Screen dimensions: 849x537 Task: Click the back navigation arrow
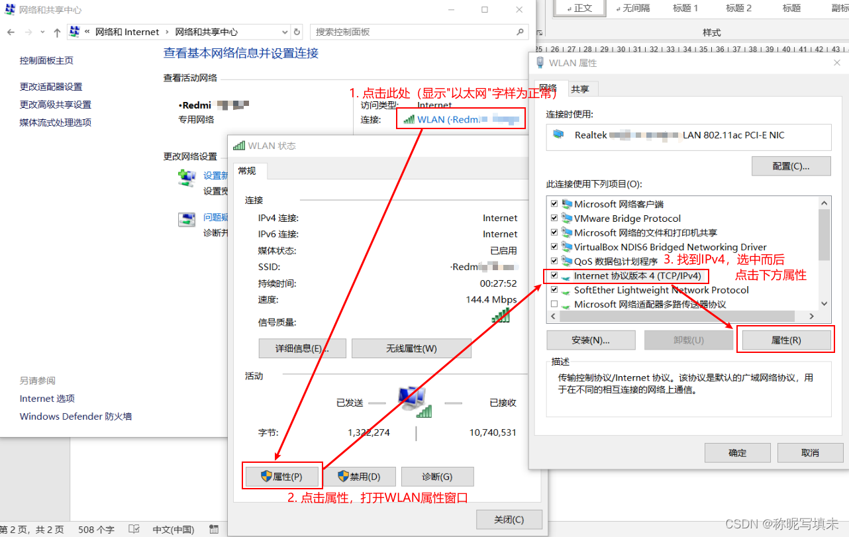[x=11, y=31]
